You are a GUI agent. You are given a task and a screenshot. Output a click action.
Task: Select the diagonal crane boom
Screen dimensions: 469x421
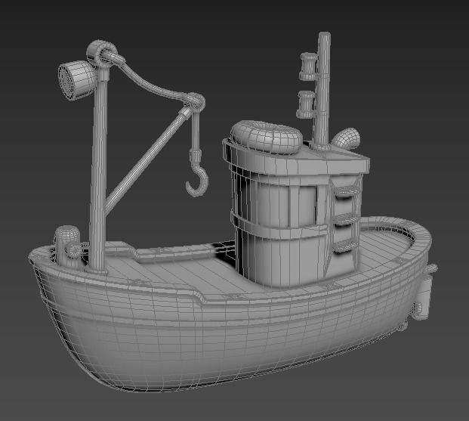click(147, 159)
